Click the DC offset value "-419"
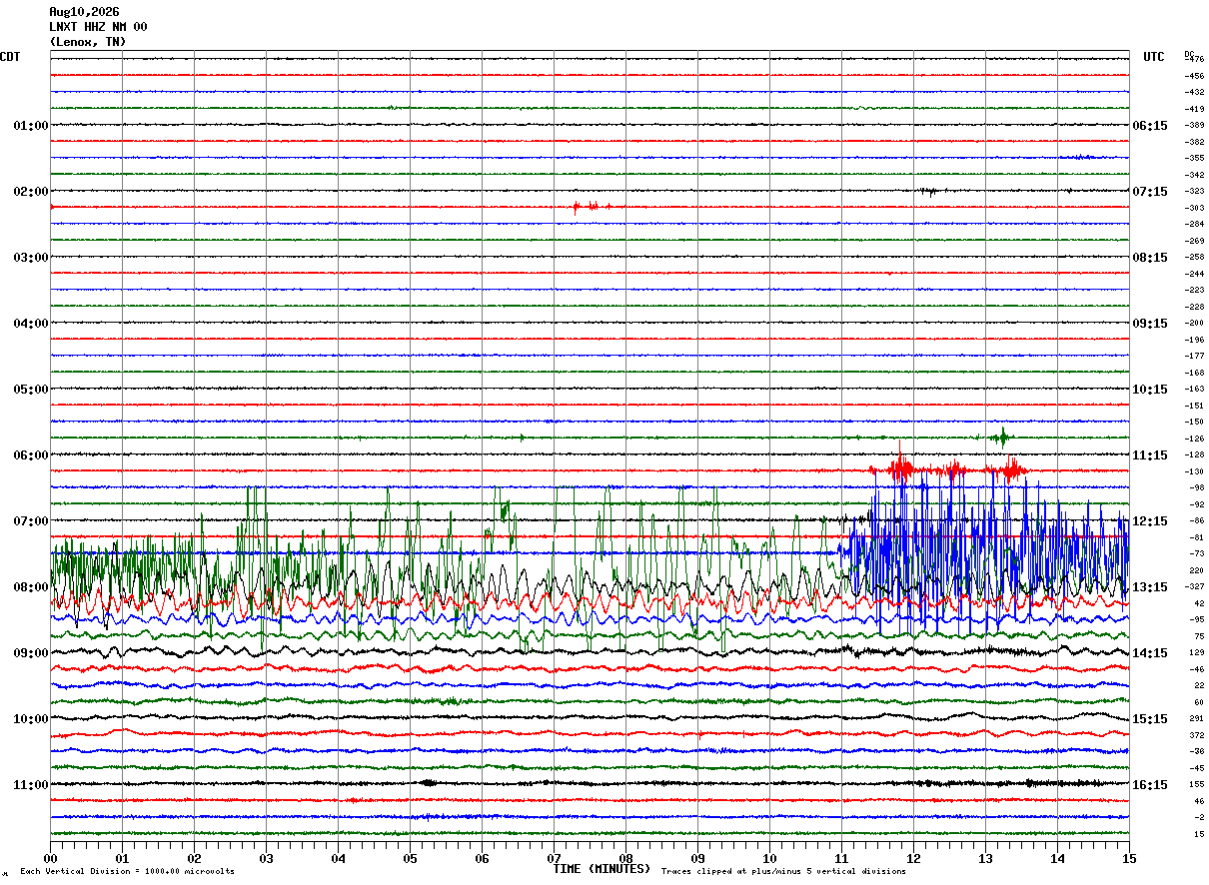 [1194, 109]
